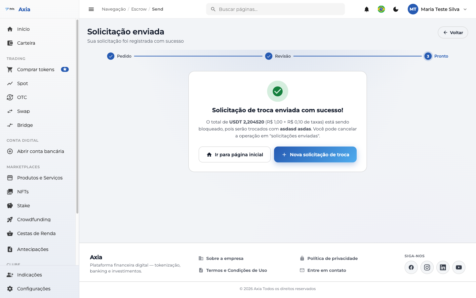Open Maria Teste Silva user dropdown
Screen dimensions: 476x298
click(438, 9)
